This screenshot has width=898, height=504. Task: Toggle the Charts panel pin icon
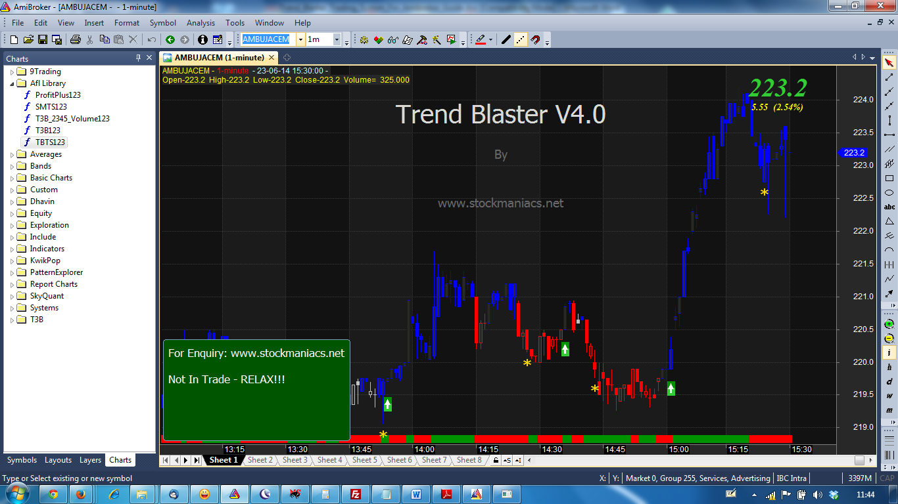pyautogui.click(x=138, y=58)
